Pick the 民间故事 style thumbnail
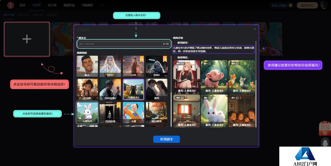This screenshot has height=166, width=331. 110,112
